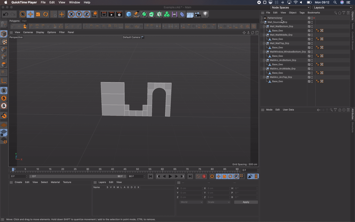Switch to the Takes side tab
The image size is (355, 222).
click(353, 26)
